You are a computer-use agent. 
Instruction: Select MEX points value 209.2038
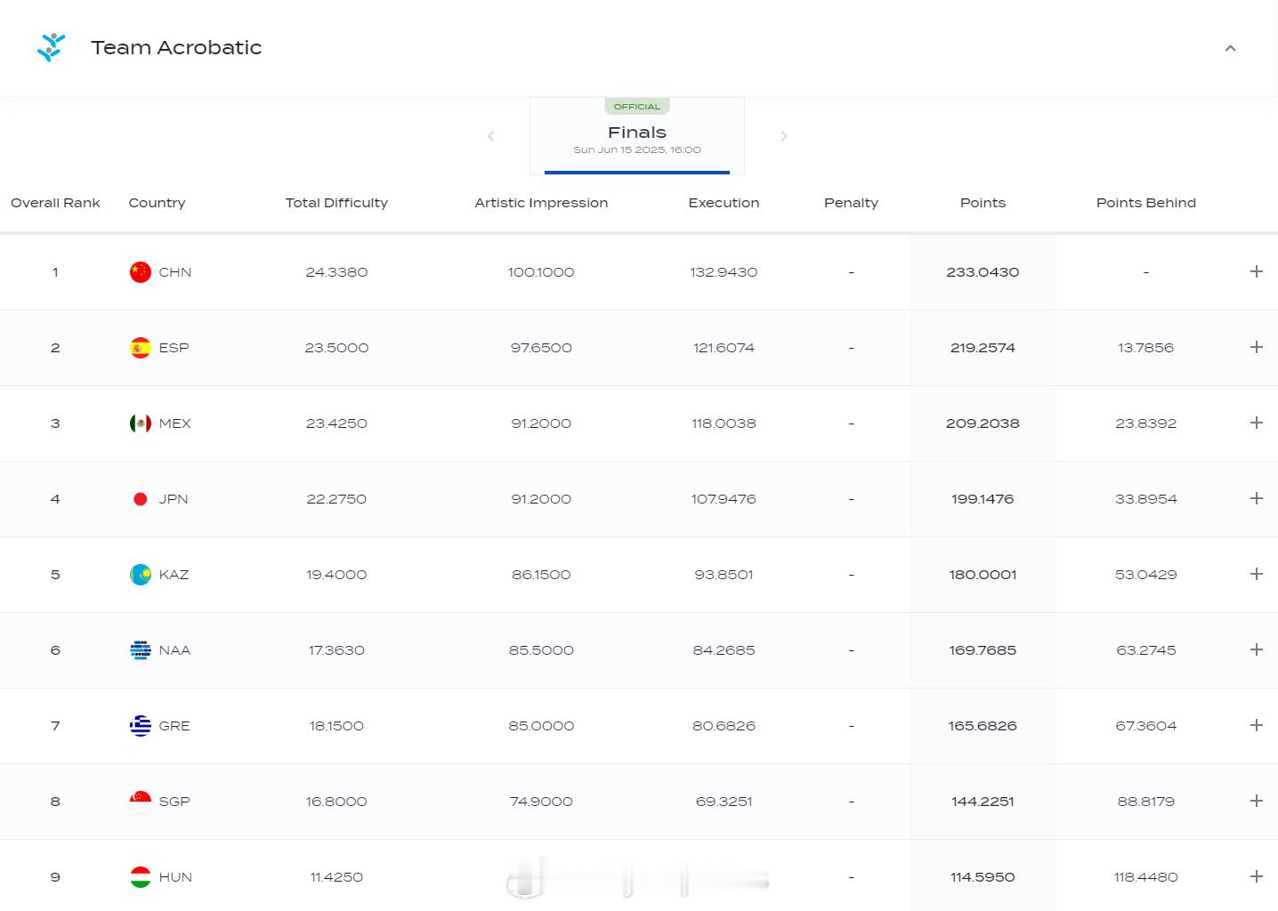(x=983, y=423)
